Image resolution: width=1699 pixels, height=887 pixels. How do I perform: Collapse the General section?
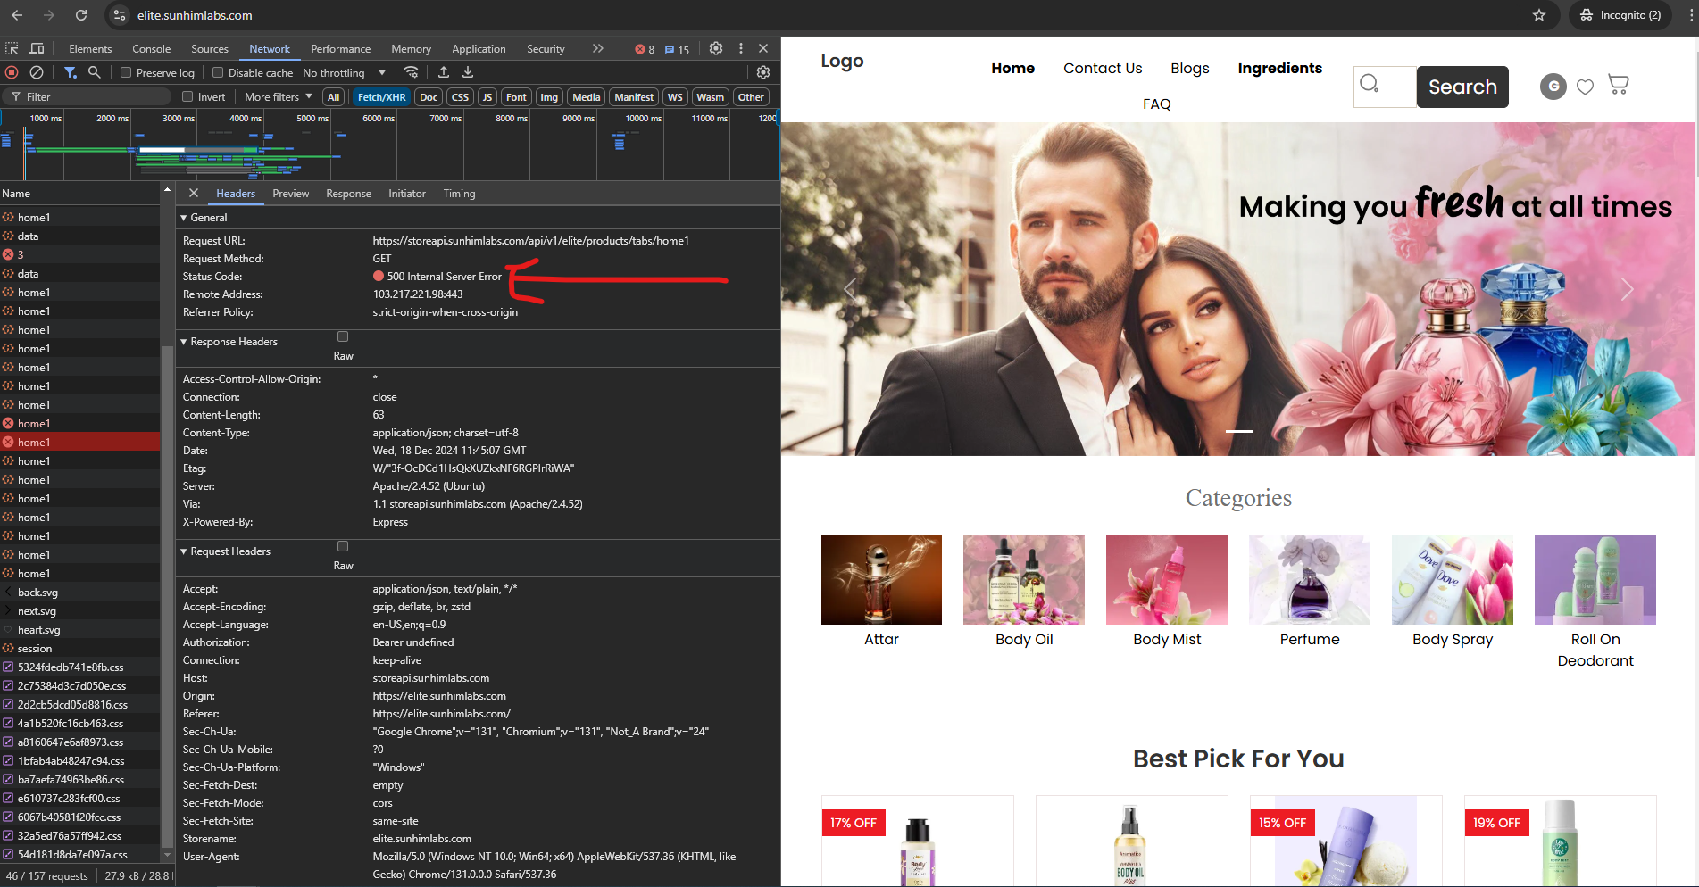[184, 218]
